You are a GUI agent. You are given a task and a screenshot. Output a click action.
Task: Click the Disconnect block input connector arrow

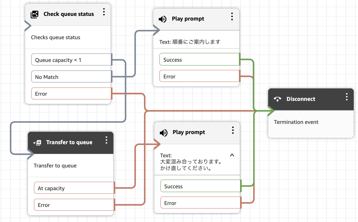click(271, 111)
